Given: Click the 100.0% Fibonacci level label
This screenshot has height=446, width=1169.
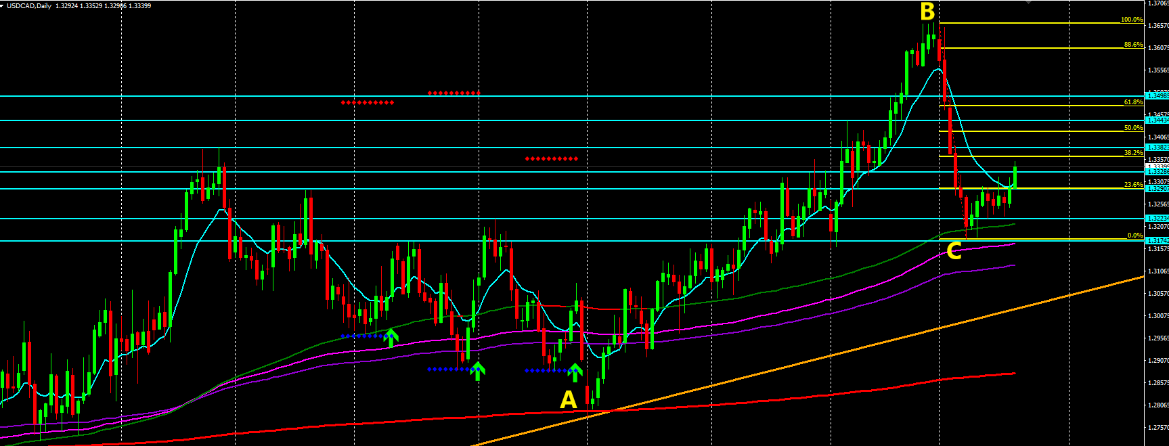Looking at the screenshot, I should [x=1131, y=20].
